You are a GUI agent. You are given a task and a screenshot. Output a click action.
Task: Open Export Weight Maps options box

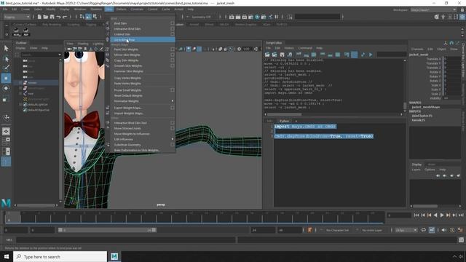pos(173,108)
